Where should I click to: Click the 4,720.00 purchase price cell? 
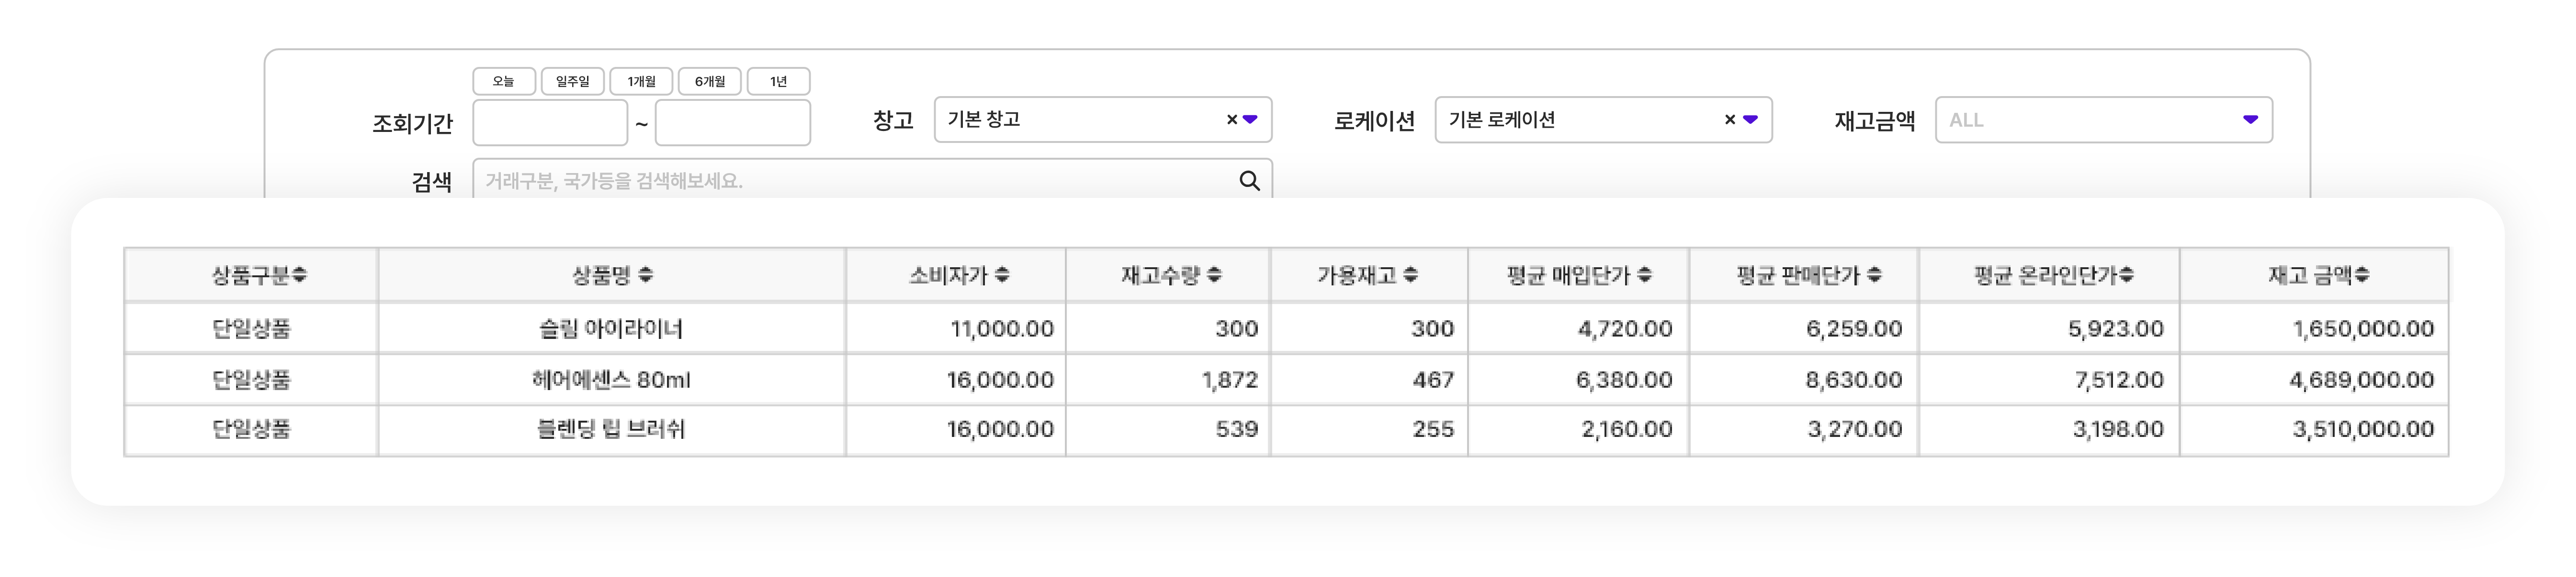click(x=1579, y=328)
